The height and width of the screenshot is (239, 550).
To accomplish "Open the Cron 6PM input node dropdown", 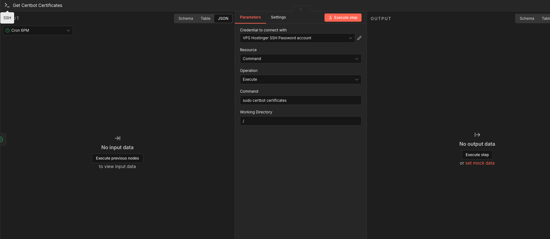I will [38, 30].
